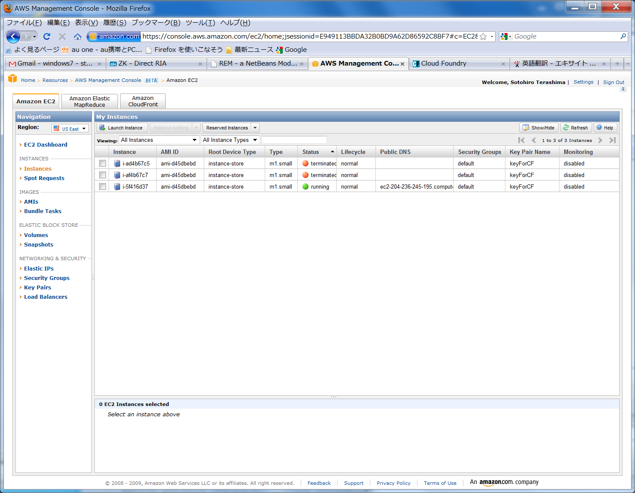635x493 pixels.
Task: Close the Cloud Foundry tab
Action: coord(503,64)
